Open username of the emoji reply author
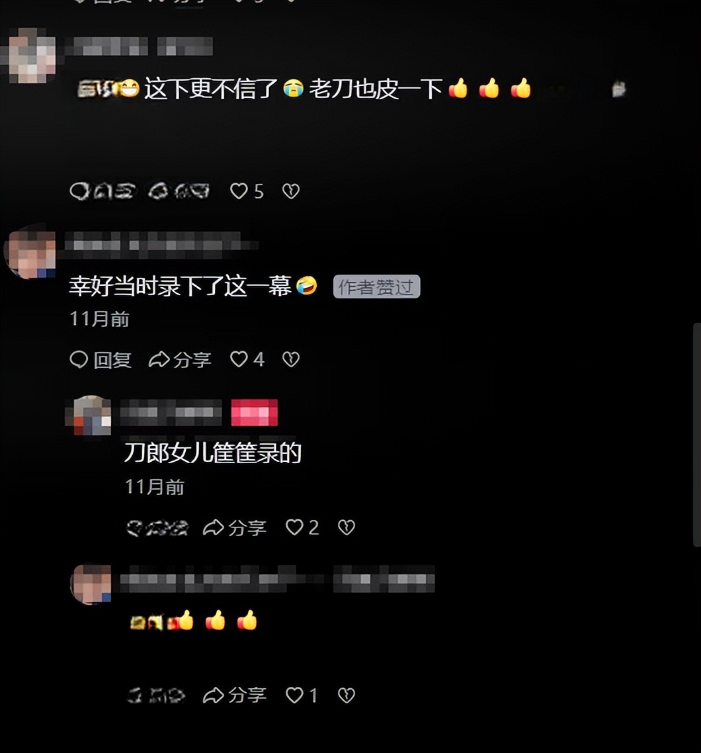 [277, 579]
